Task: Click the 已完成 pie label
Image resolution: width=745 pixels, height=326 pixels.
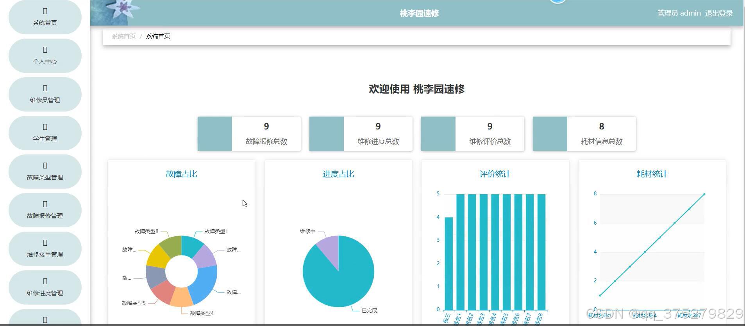Action: (x=369, y=310)
